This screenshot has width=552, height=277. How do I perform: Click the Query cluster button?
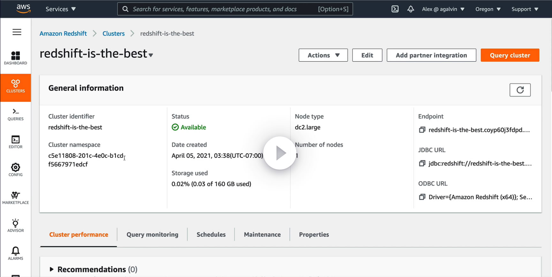510,55
